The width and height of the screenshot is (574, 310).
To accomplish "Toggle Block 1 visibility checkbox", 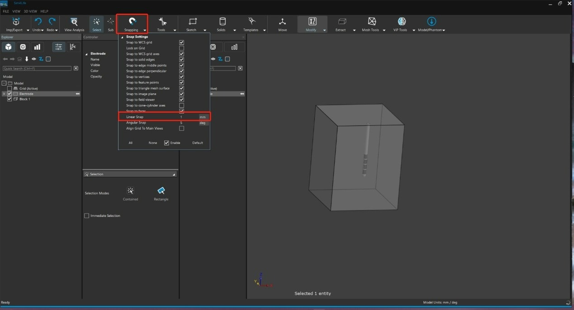I will coord(9,99).
